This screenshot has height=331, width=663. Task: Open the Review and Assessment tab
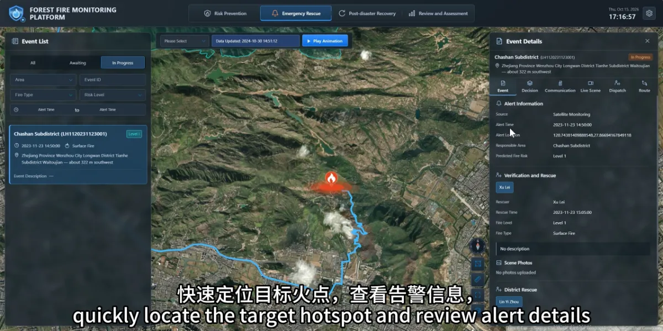438,13
